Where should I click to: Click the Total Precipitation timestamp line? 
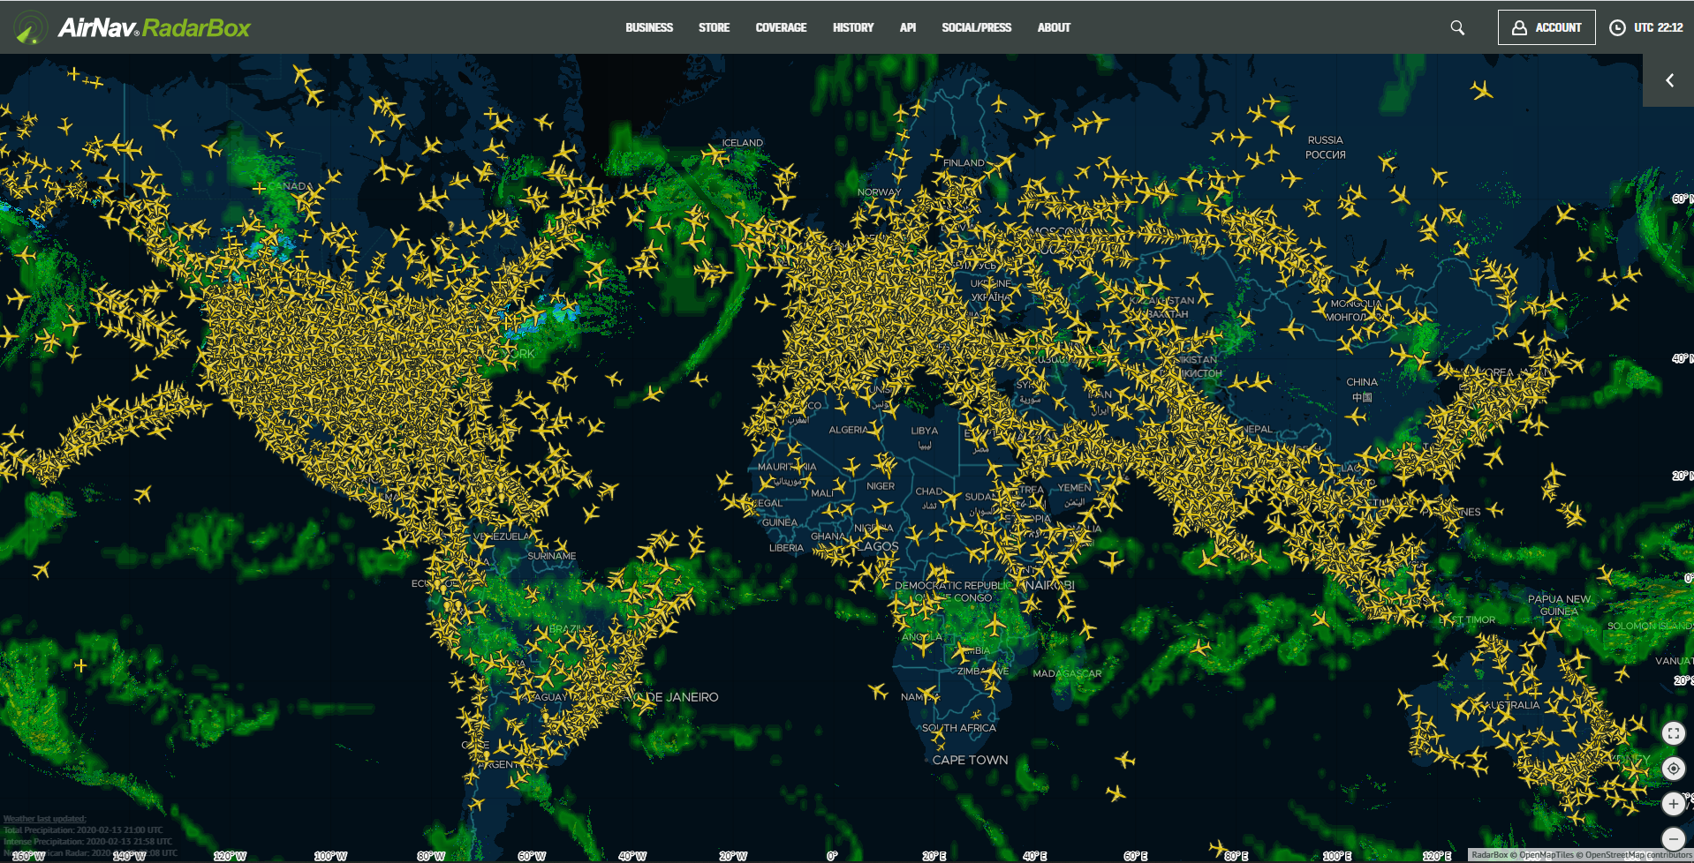point(83,830)
